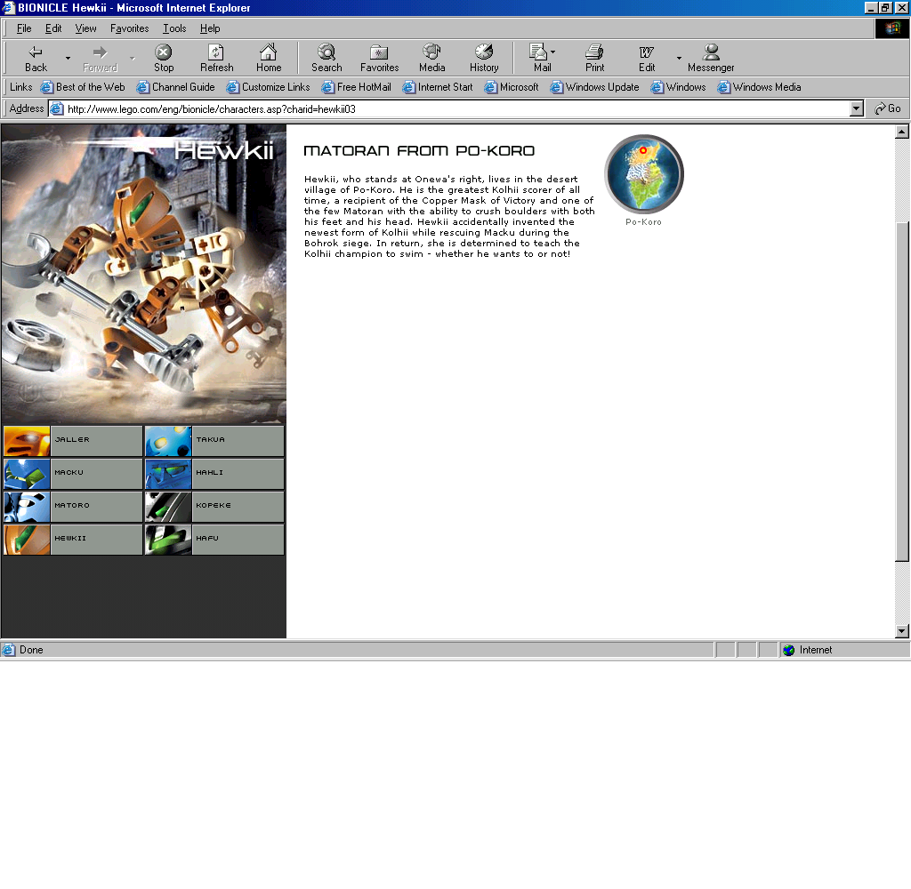Viewport: 911px width, 889px height.
Task: Open the Internet Start link
Action: point(438,87)
